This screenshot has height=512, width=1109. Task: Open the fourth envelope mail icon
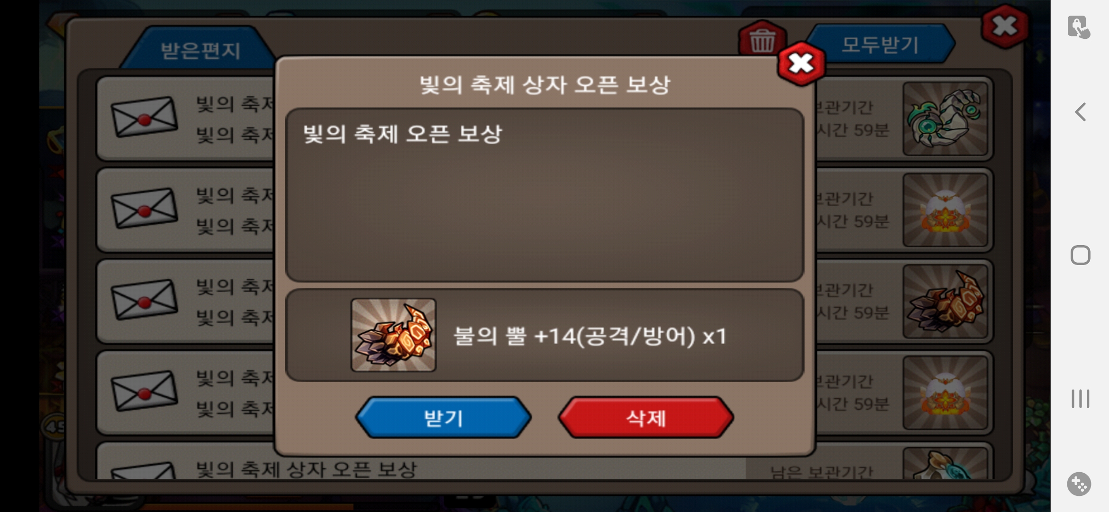coord(144,391)
